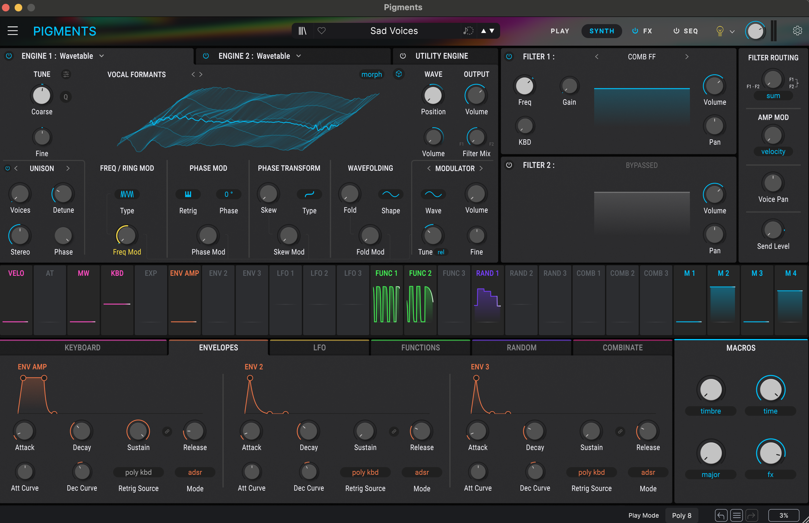
Task: Switch Filter 1 type with the right chevron
Action: tap(687, 57)
